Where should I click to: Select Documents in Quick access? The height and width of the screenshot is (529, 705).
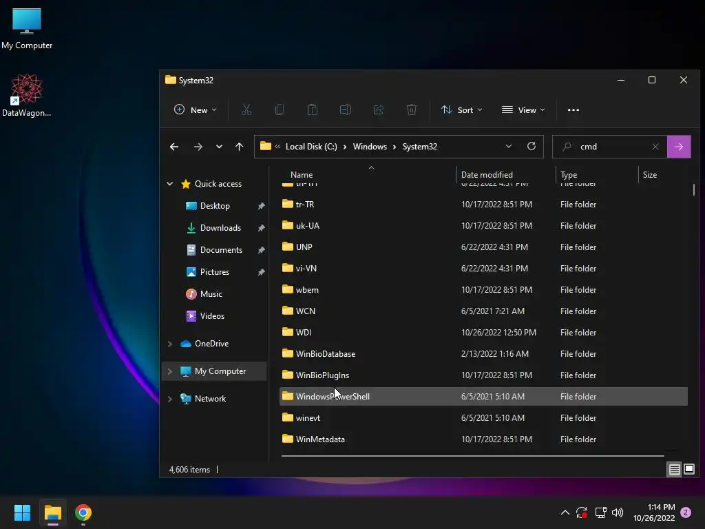[x=221, y=249]
